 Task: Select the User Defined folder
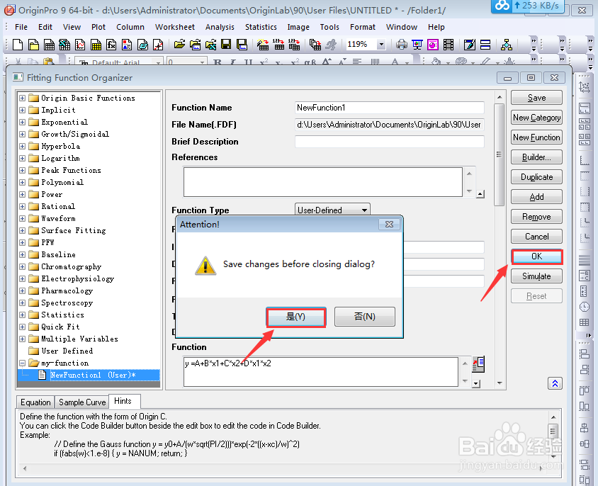pyautogui.click(x=67, y=351)
